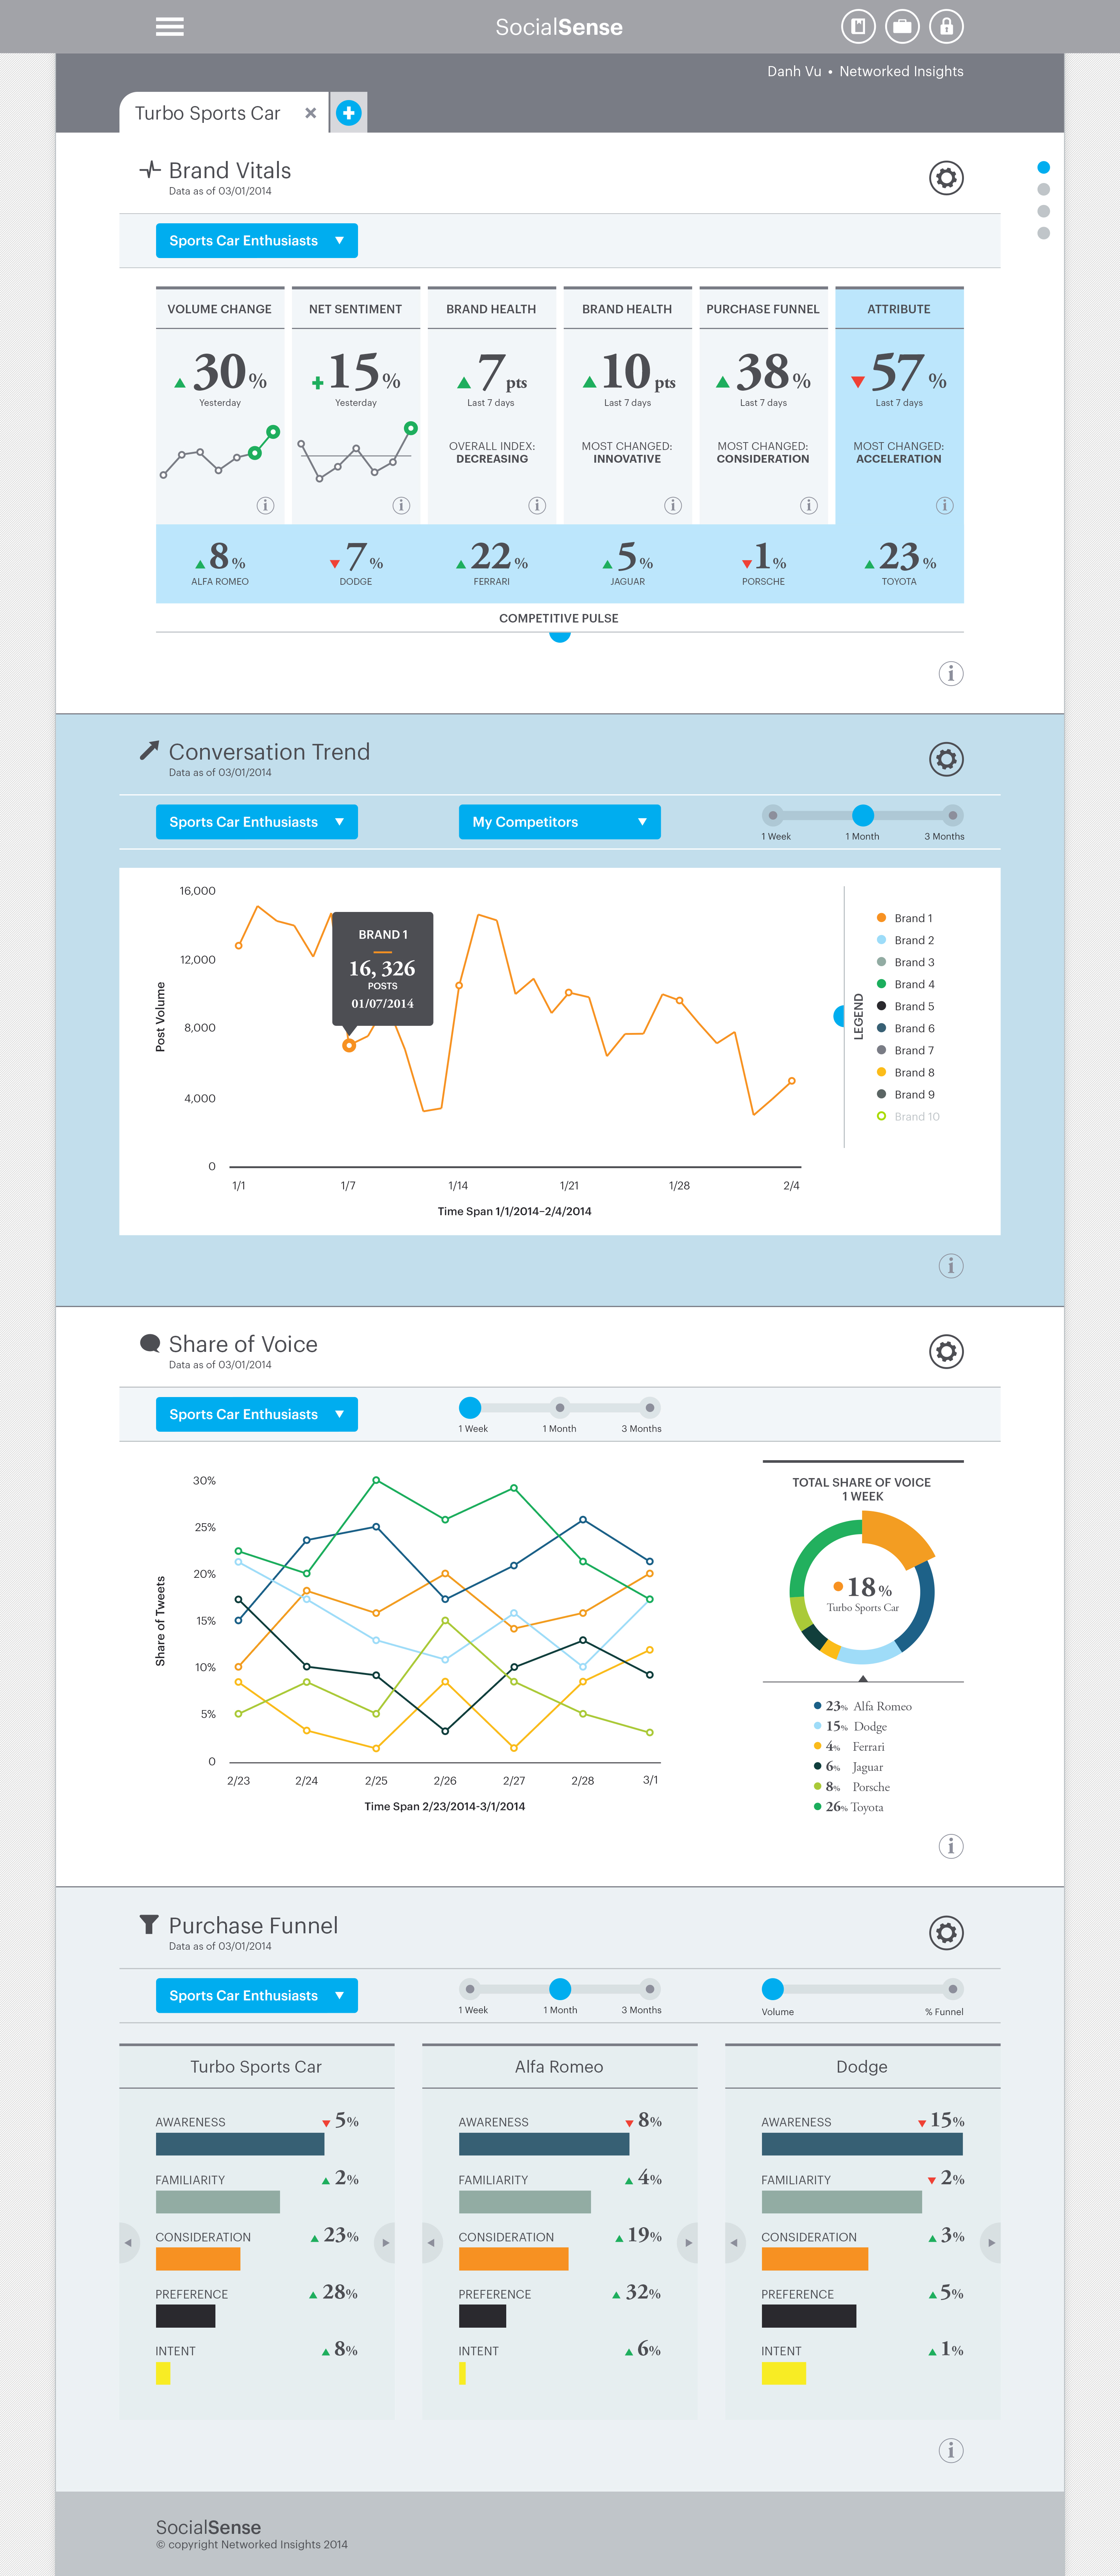Open the Volume Change card
Image resolution: width=1120 pixels, height=2576 pixels.
[220, 405]
